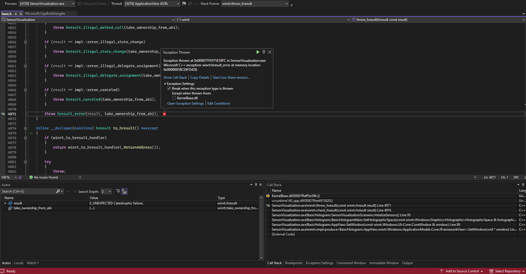Collapse the Exception Settings section
Screen dimensions: 526x274
pyautogui.click(x=165, y=84)
